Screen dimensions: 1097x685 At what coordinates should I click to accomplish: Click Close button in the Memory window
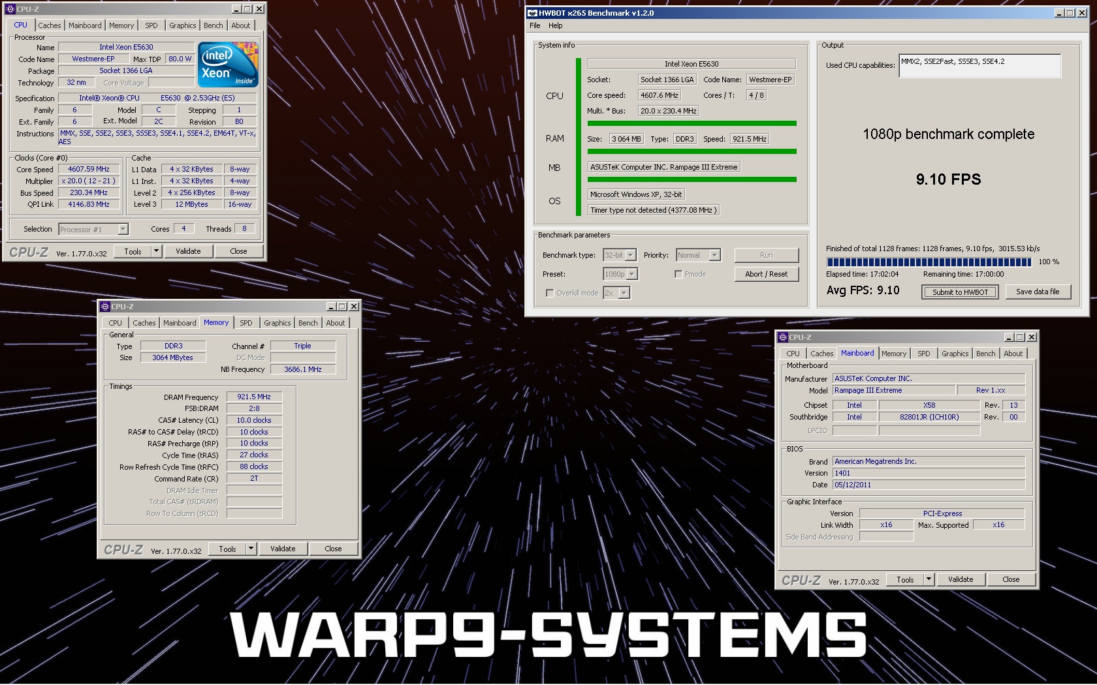[x=333, y=549]
